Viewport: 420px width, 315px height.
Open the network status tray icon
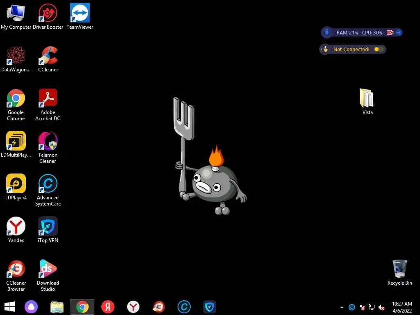coord(372,307)
